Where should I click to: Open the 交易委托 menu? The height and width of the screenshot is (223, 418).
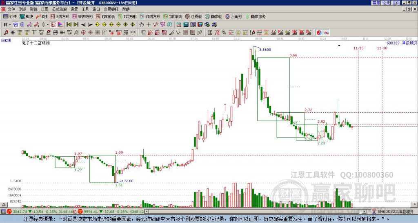[111, 9]
